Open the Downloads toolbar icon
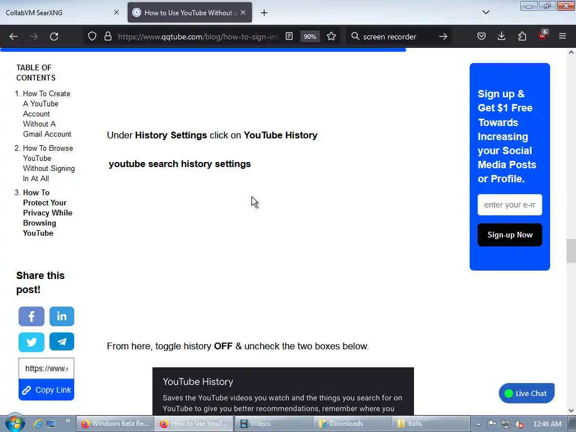 (x=501, y=37)
